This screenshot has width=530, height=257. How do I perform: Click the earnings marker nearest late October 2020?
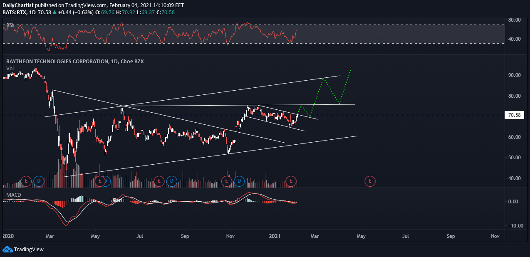click(227, 181)
